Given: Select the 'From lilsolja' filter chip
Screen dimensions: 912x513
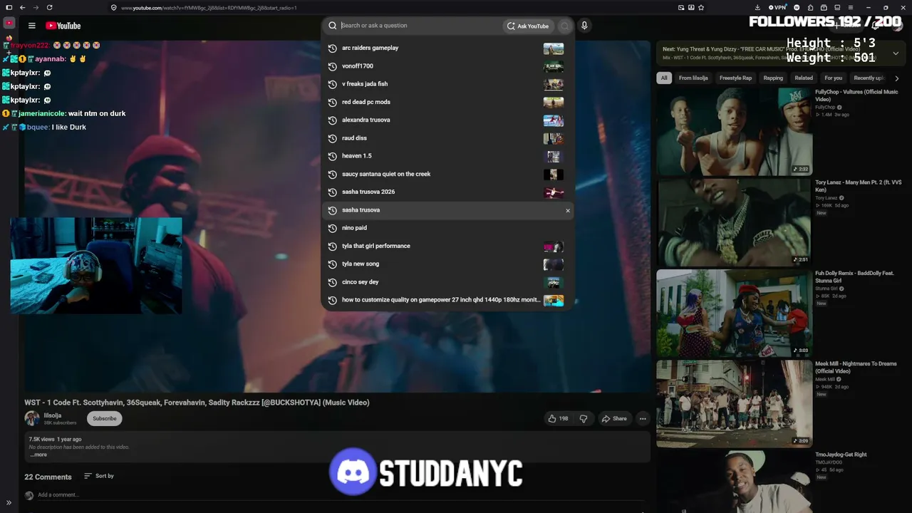Looking at the screenshot, I should pyautogui.click(x=693, y=78).
